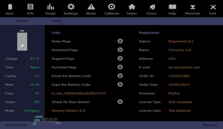This screenshot has height=129, width=223.
Task: Click play arrow next to Support Page
Action: click(120, 58)
